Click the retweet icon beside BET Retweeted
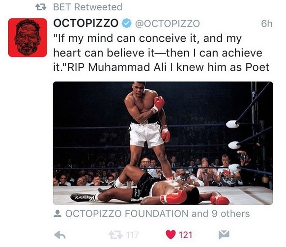286x247 pixels. coord(41,7)
